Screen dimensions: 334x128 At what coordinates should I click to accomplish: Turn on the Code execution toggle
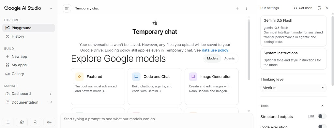pos(322,126)
